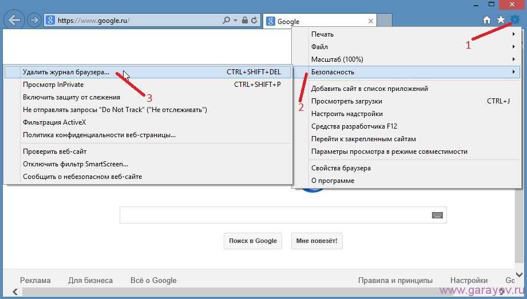527x299 pixels.
Task: Refresh the page with the reload icon
Action: tap(254, 20)
